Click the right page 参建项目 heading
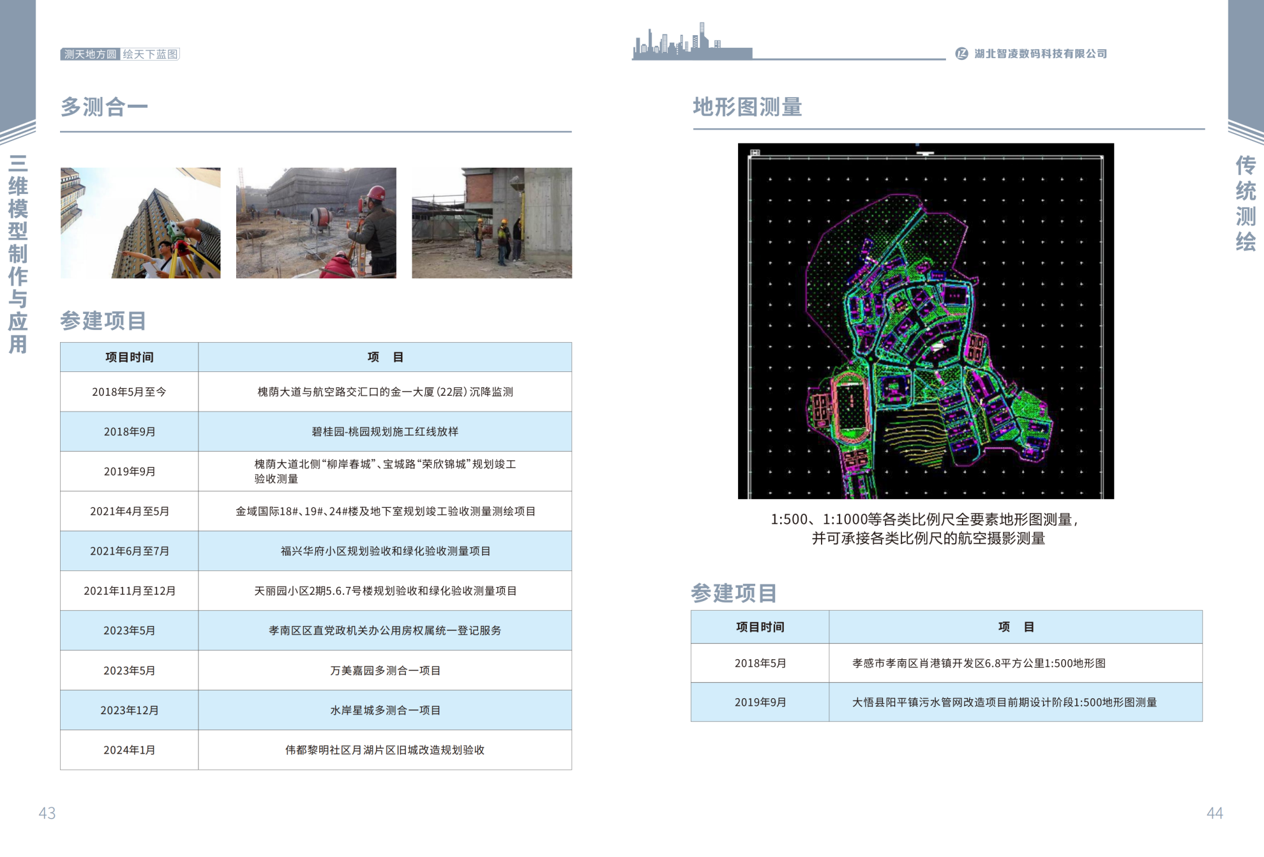The height and width of the screenshot is (857, 1264). 734,593
